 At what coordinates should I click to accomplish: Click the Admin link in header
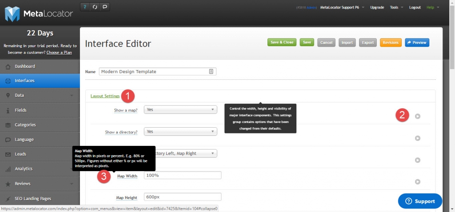(311, 8)
